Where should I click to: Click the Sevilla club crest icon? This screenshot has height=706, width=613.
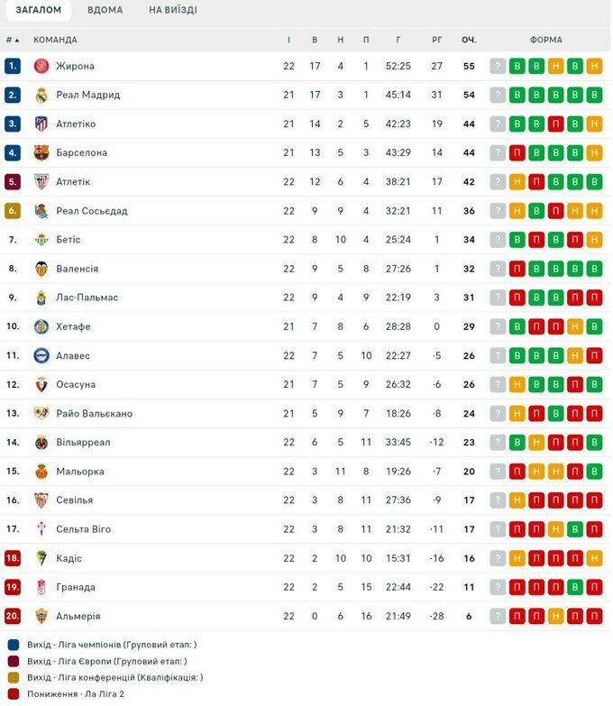pos(41,500)
